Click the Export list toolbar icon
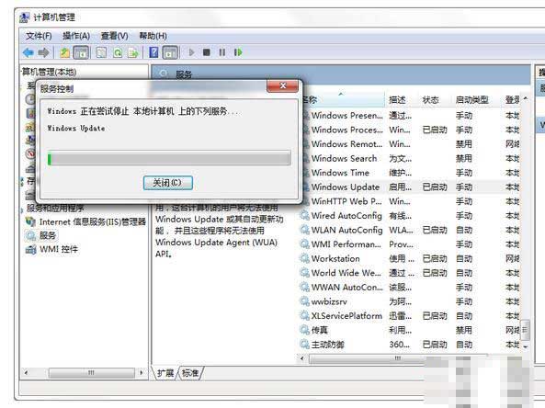 133,52
